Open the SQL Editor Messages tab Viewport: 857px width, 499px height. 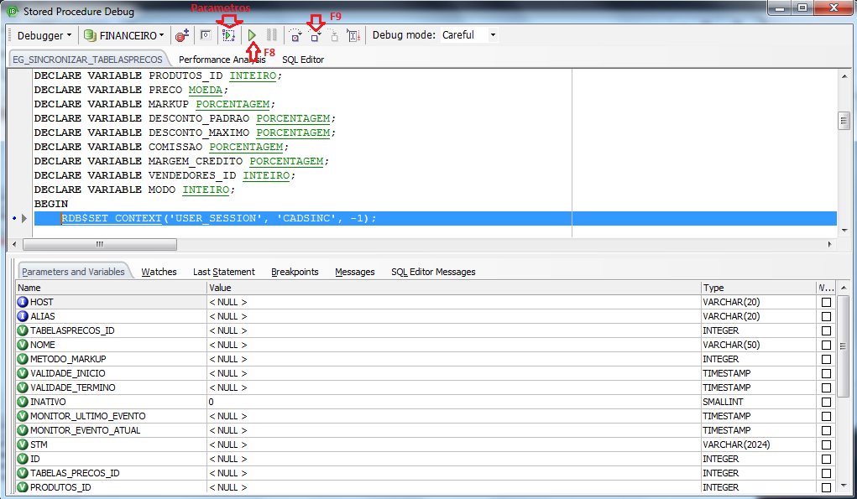pyautogui.click(x=433, y=272)
